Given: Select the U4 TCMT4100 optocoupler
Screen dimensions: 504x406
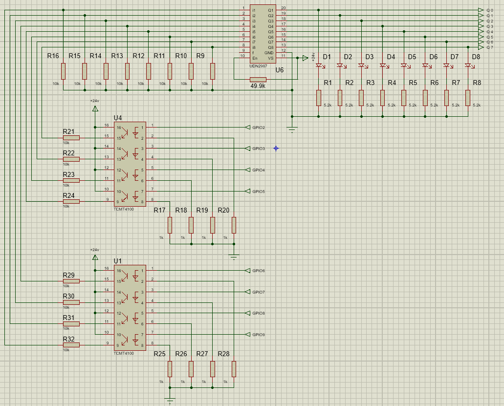Looking at the screenshot, I should [x=130, y=165].
